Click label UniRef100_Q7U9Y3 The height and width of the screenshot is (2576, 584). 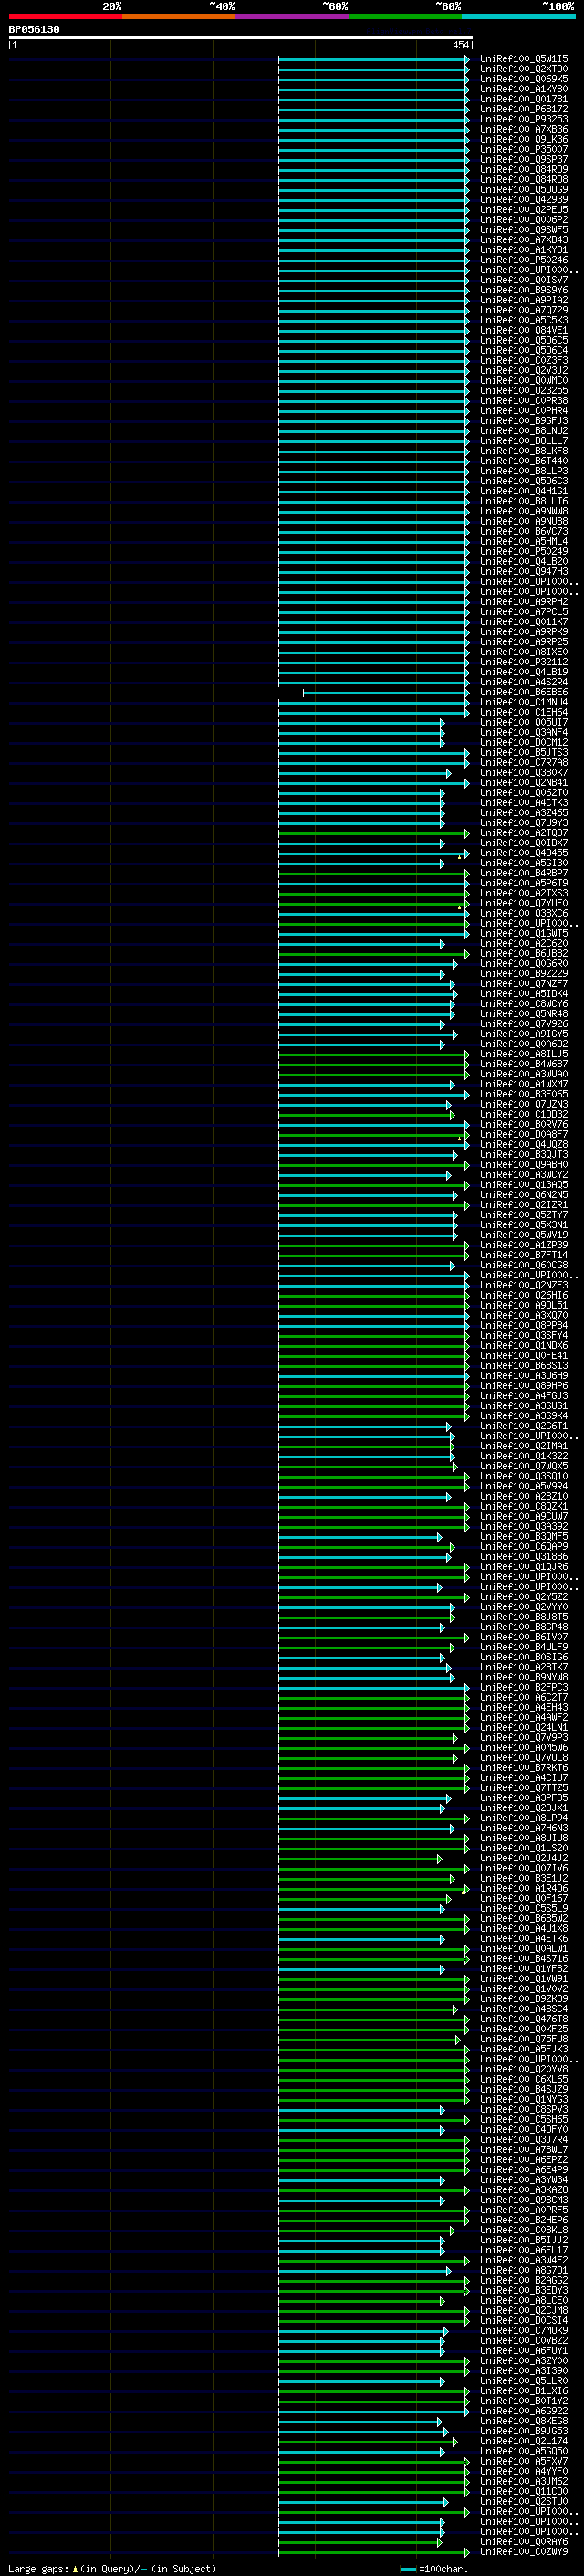[524, 823]
